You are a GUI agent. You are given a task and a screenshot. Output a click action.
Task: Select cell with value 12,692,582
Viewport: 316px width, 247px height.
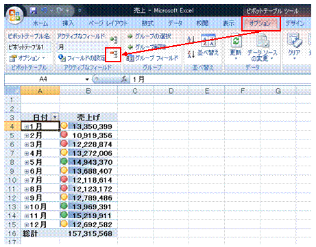click(x=88, y=224)
